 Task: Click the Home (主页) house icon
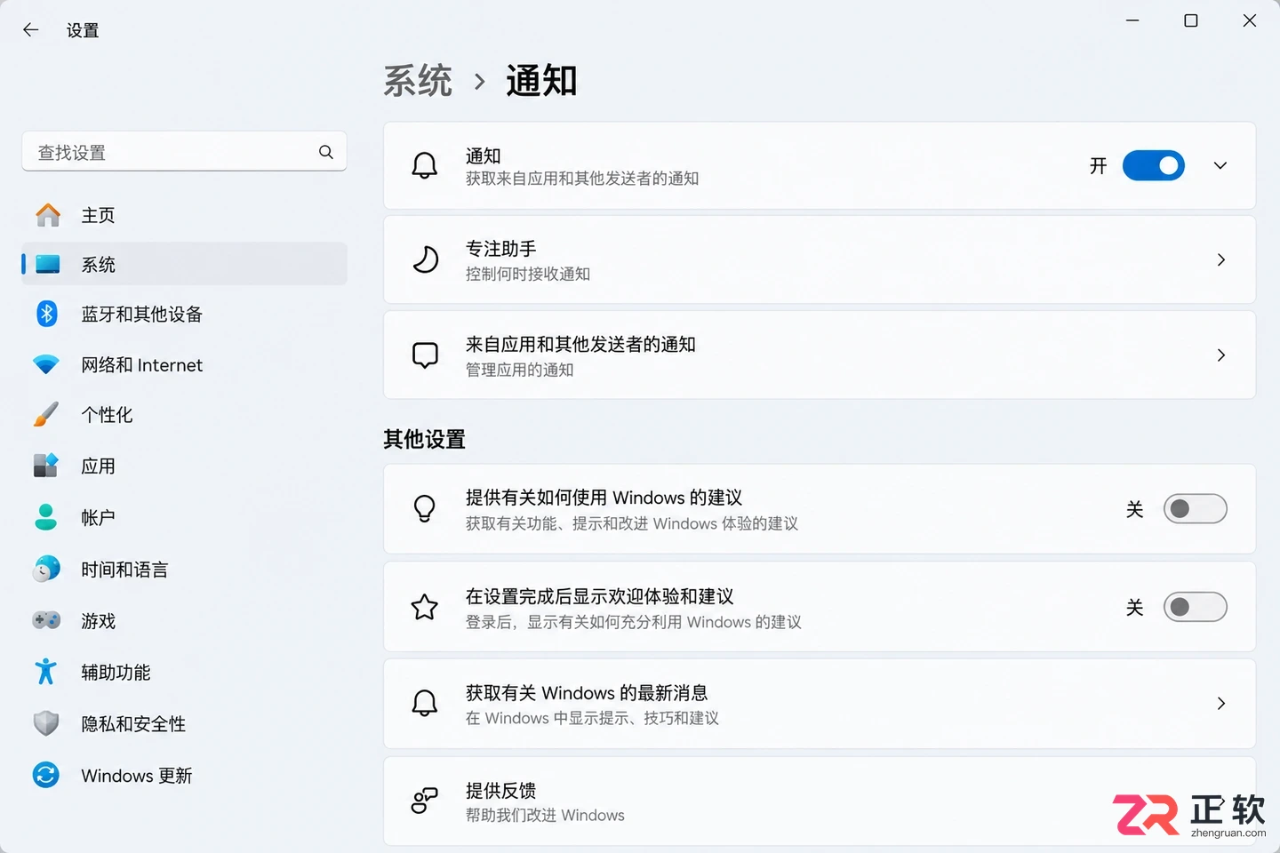click(x=47, y=215)
